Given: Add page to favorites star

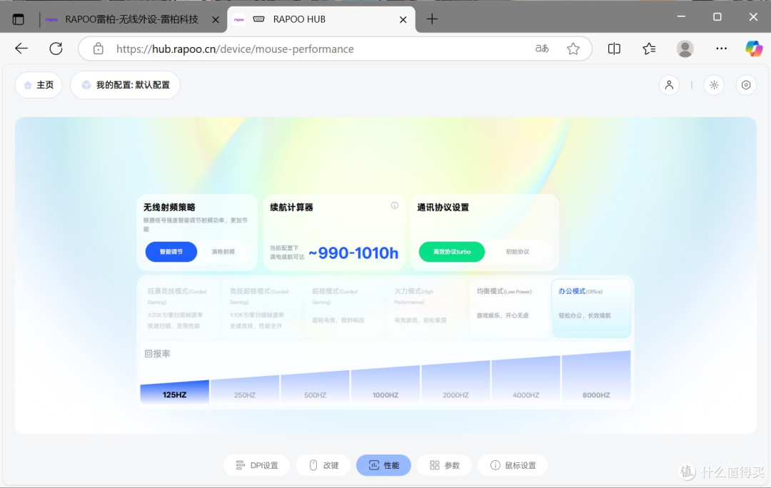Looking at the screenshot, I should pos(573,49).
